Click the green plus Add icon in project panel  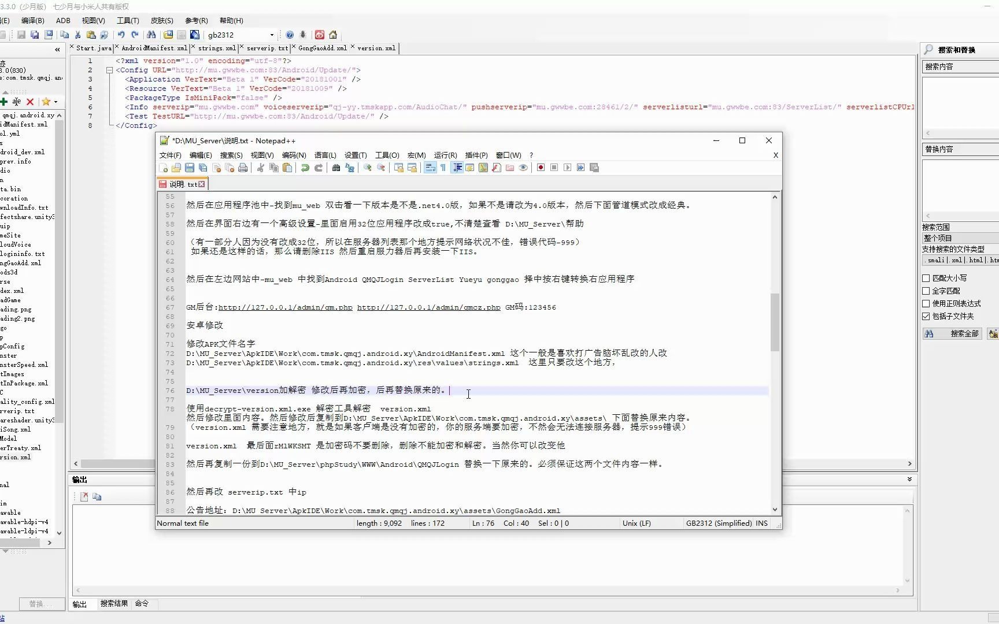point(3,102)
